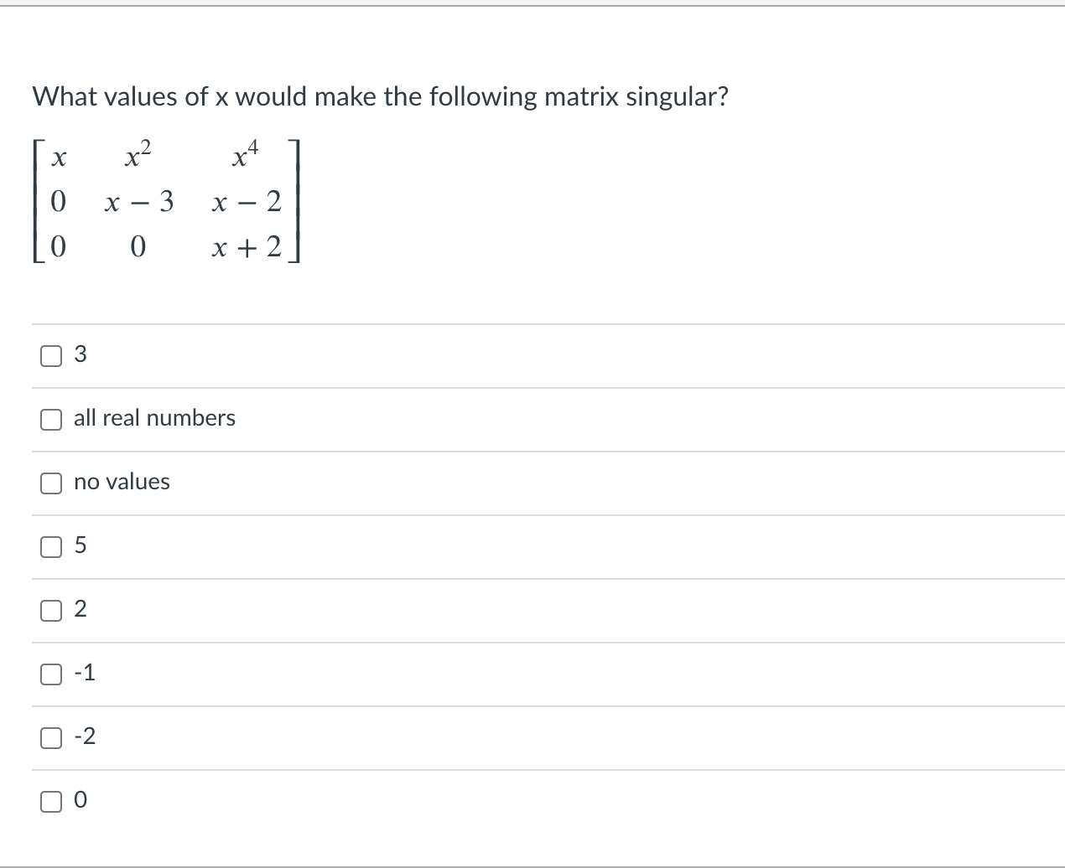Check the answer option "0"
The image size is (1065, 868).
click(50, 802)
